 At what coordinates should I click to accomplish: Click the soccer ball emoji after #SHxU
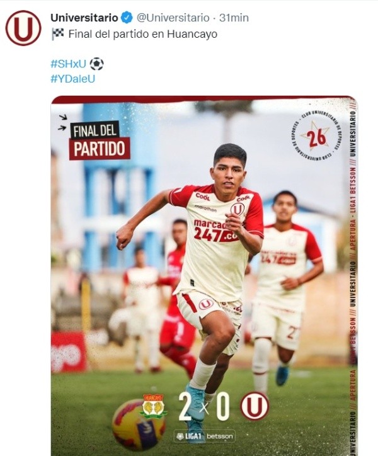(96, 64)
